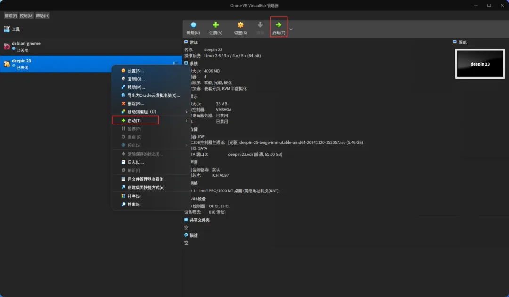Click the disabled 暂停(P) pause entry
509x297 pixels.
click(150, 129)
